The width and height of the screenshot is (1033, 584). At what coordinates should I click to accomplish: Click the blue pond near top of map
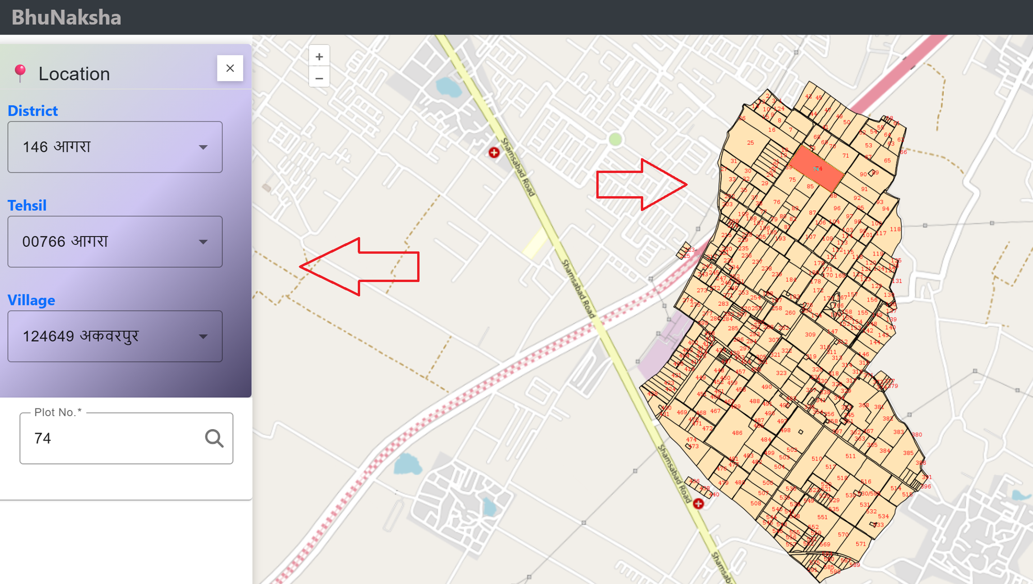pyautogui.click(x=448, y=88)
